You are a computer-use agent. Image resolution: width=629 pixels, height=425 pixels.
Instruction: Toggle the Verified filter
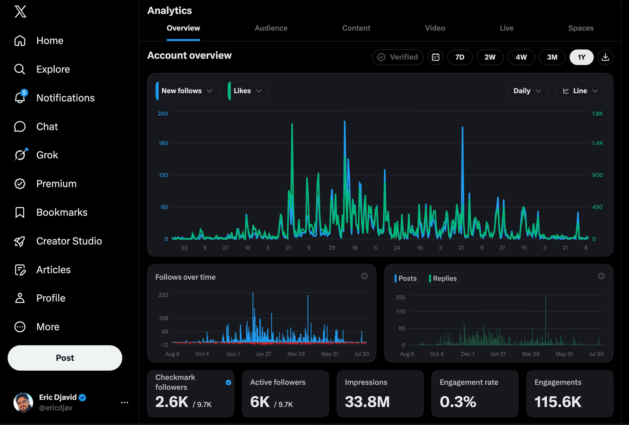(398, 57)
